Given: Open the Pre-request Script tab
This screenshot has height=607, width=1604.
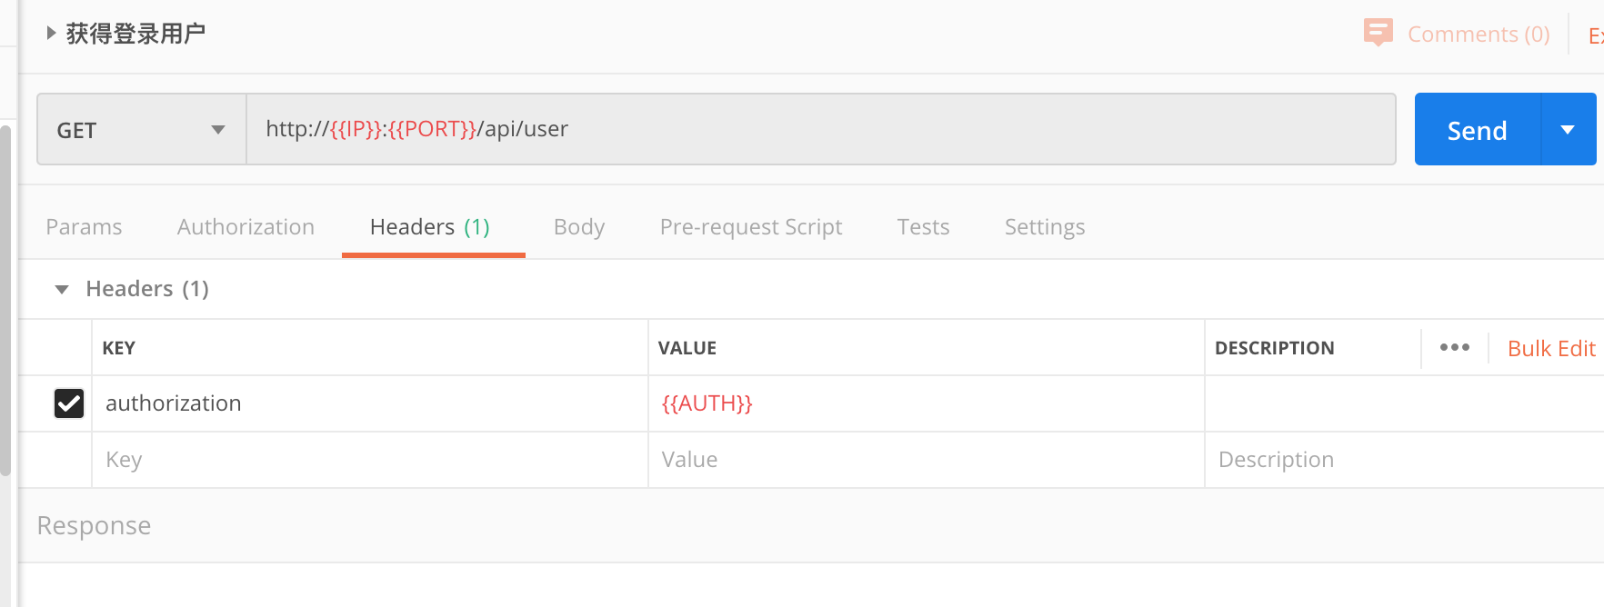Looking at the screenshot, I should (751, 227).
